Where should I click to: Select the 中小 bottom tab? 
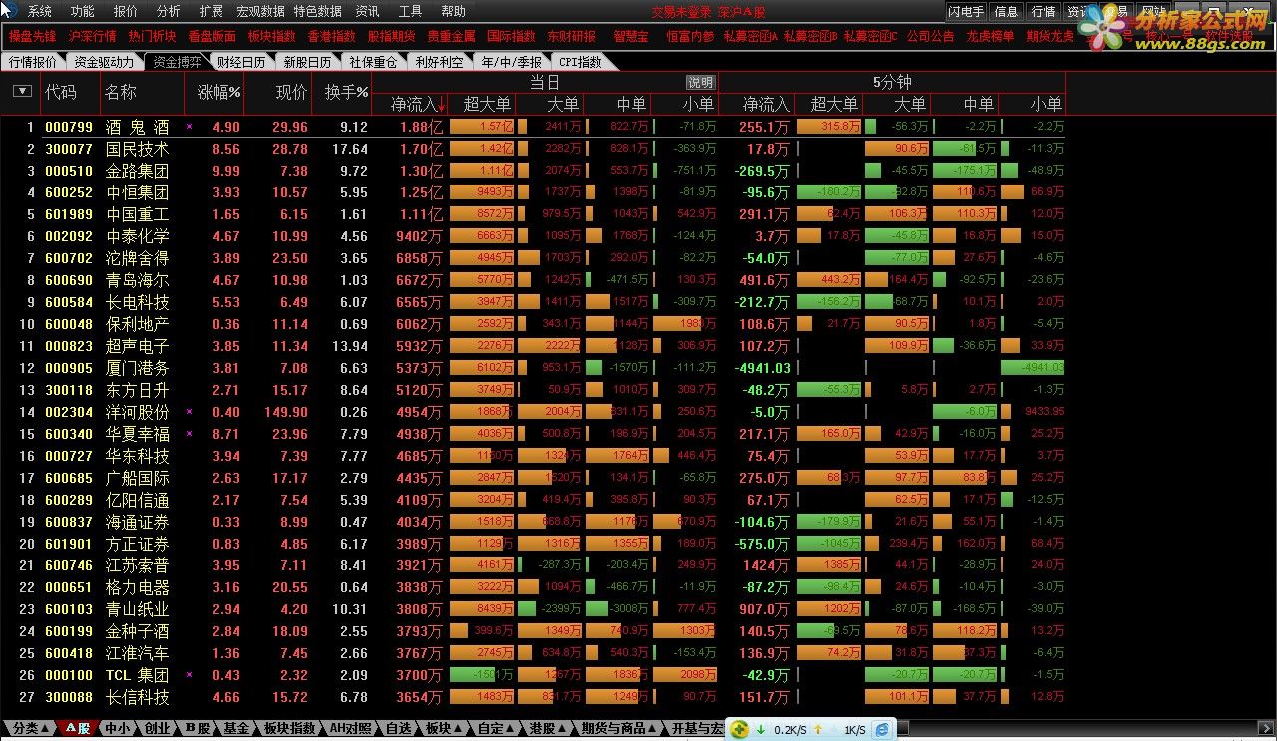(x=117, y=729)
